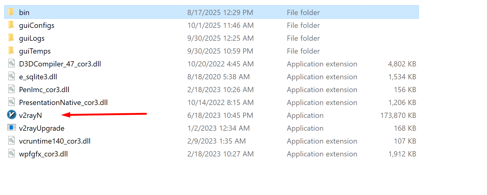The width and height of the screenshot is (487, 195).
Task: Select the v2rayN file name
Action: [30, 115]
